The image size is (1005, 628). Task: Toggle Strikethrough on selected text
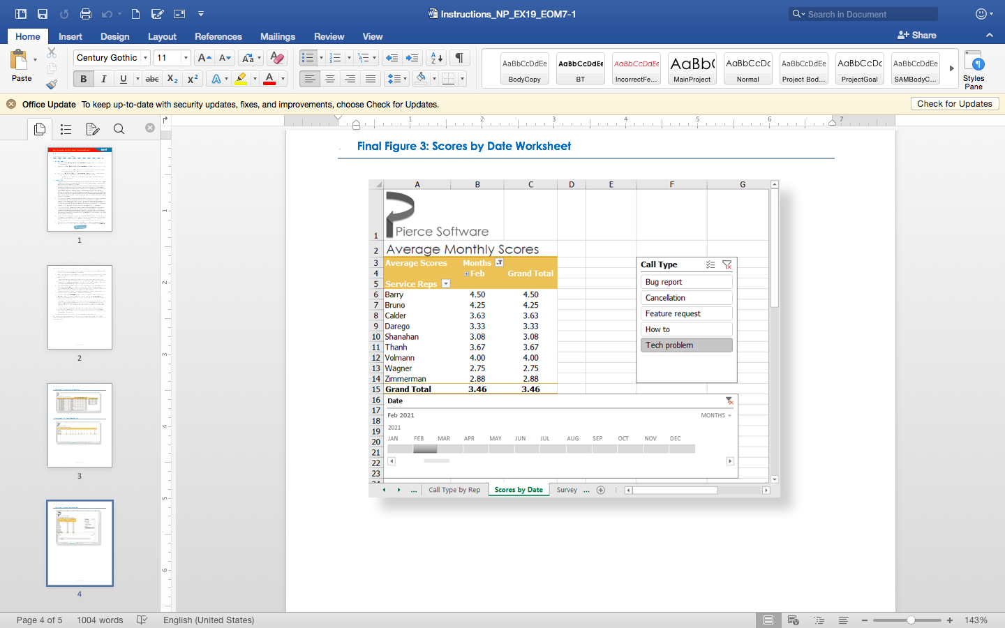(151, 79)
